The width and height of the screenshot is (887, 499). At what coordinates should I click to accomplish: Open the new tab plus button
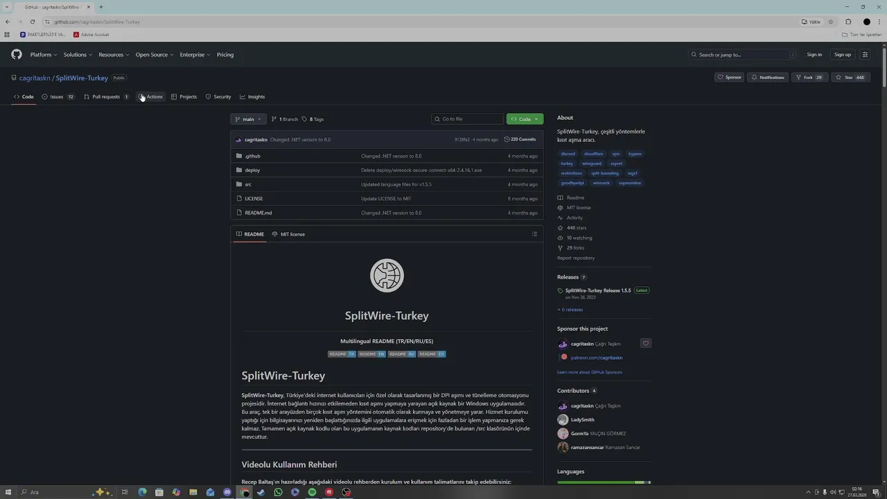pos(100,7)
